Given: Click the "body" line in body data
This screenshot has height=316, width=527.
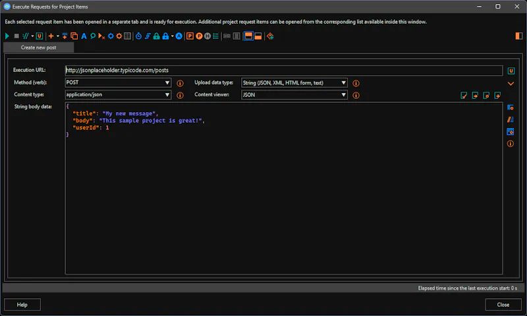Looking at the screenshot, I should click(138, 121).
